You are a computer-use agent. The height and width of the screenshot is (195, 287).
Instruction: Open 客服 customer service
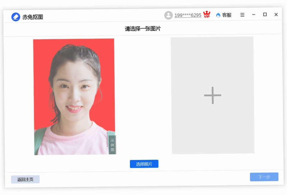(x=224, y=15)
